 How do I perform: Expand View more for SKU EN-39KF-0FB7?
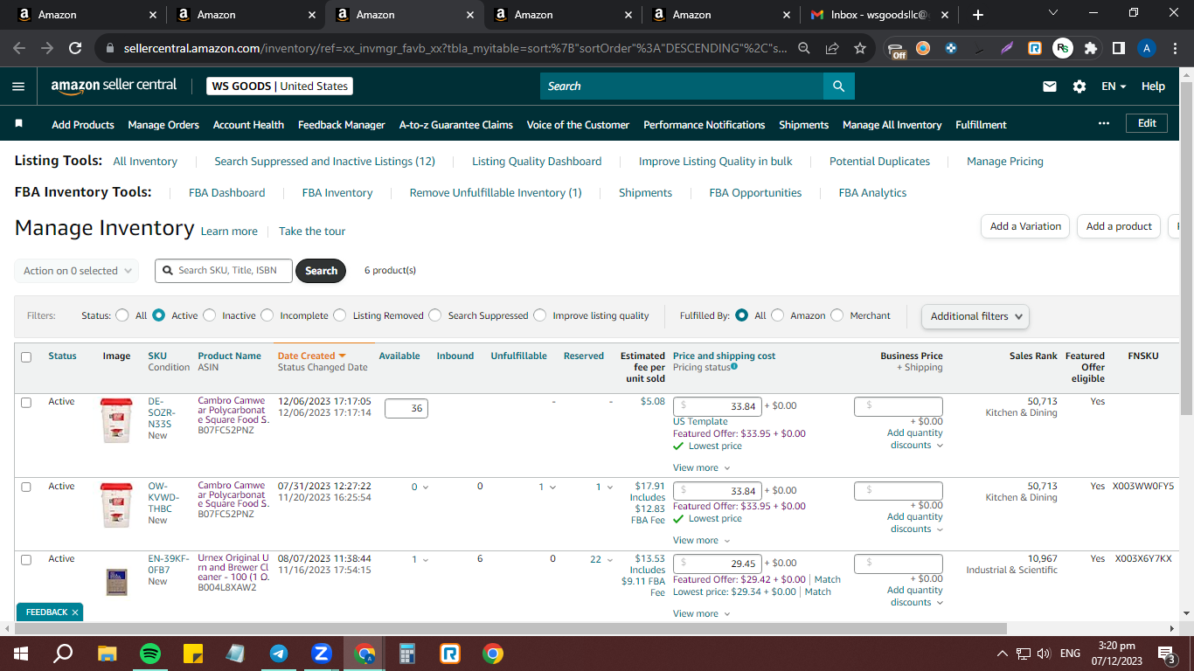click(x=701, y=614)
